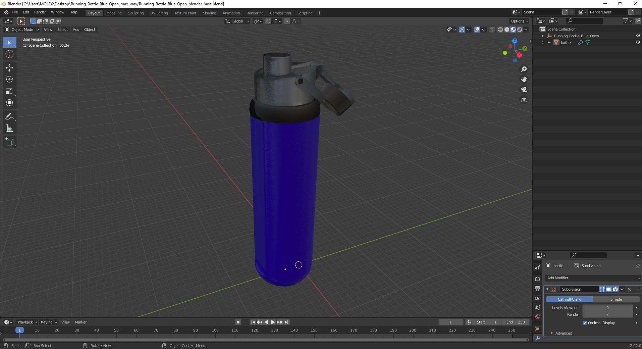Activate the Transform tool
Image resolution: width=642 pixels, height=349 pixels.
(x=9, y=103)
